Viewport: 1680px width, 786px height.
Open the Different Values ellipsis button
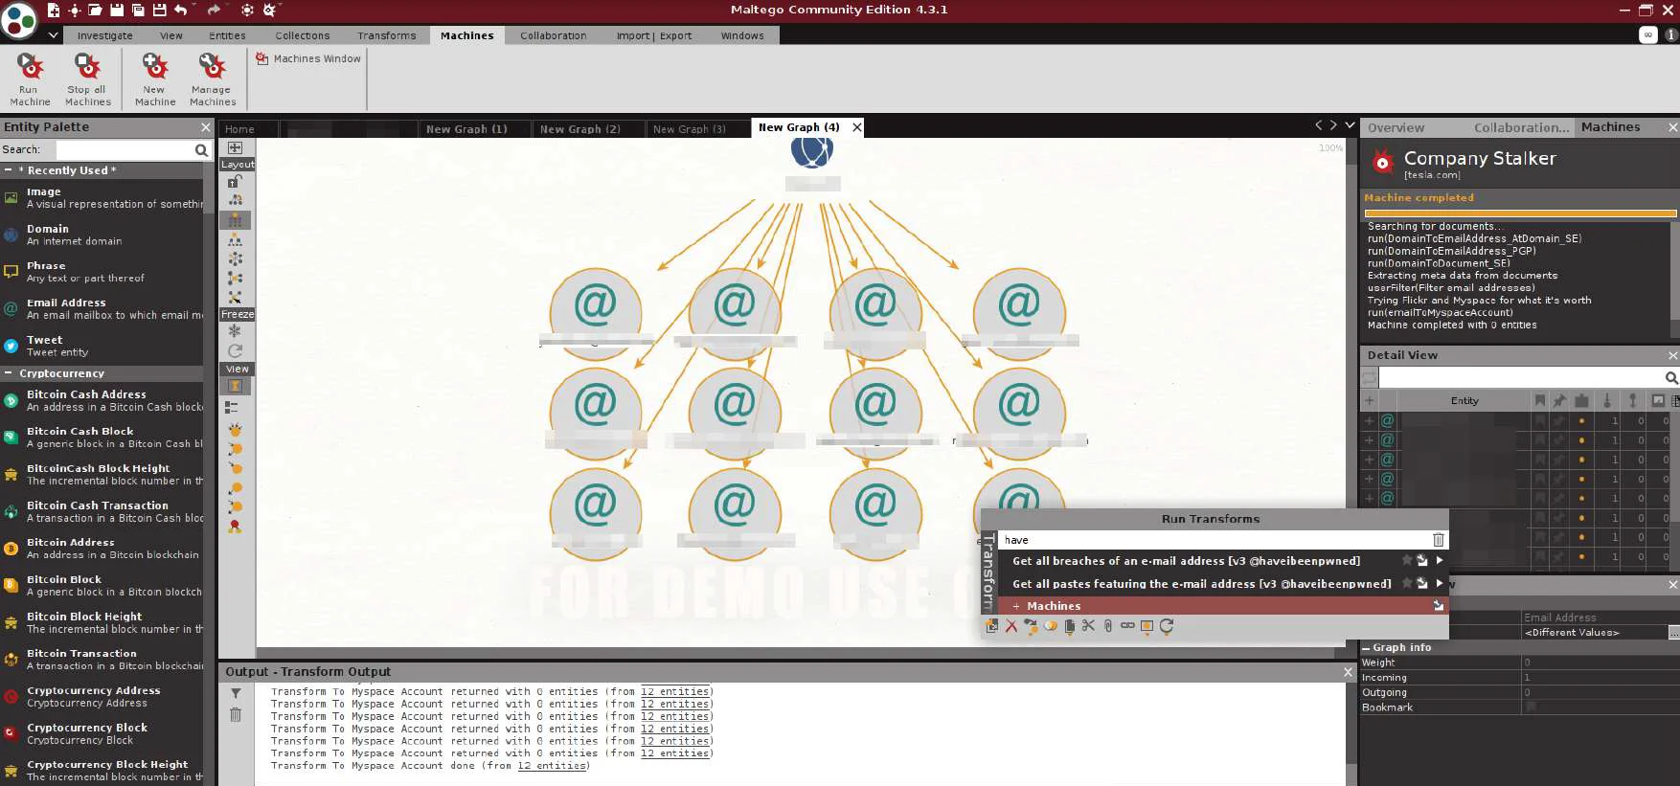(x=1673, y=632)
